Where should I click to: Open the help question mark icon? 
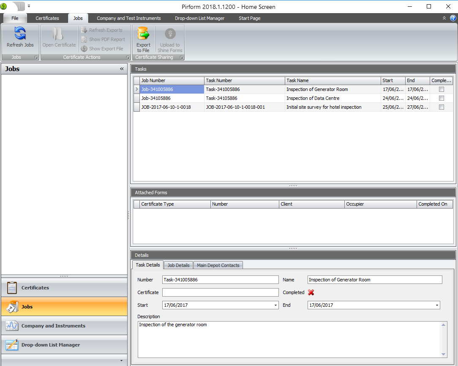[x=453, y=18]
